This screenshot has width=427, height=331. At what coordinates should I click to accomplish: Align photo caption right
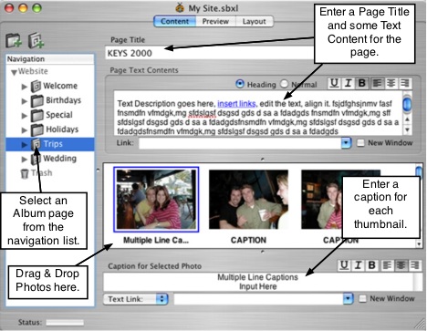click(414, 265)
